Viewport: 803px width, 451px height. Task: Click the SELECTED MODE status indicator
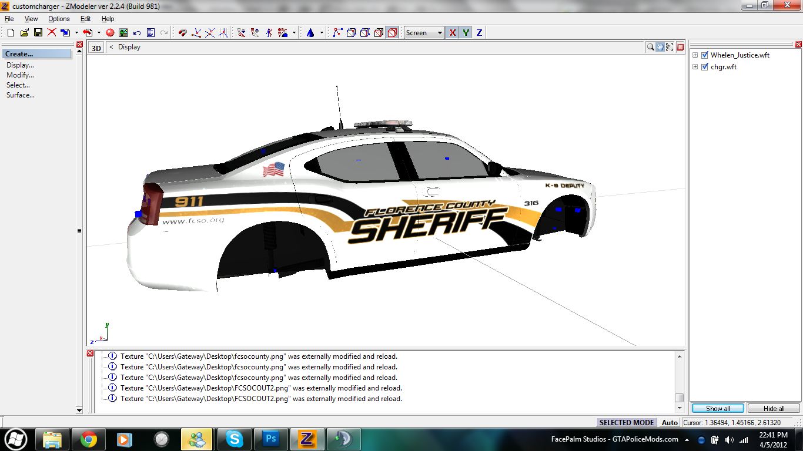pyautogui.click(x=626, y=422)
